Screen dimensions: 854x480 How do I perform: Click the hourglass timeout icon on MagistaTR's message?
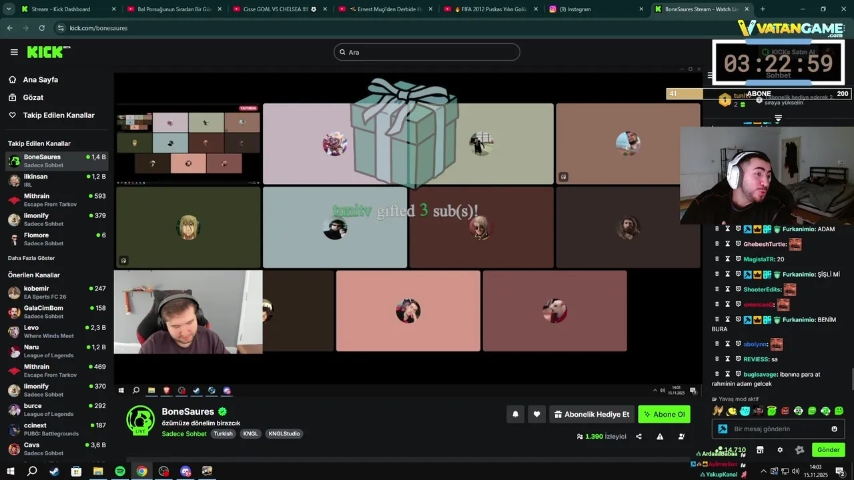(728, 259)
